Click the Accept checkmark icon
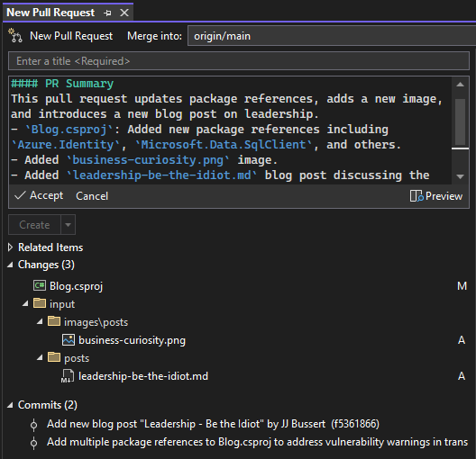The width and height of the screenshot is (476, 459). (20, 195)
